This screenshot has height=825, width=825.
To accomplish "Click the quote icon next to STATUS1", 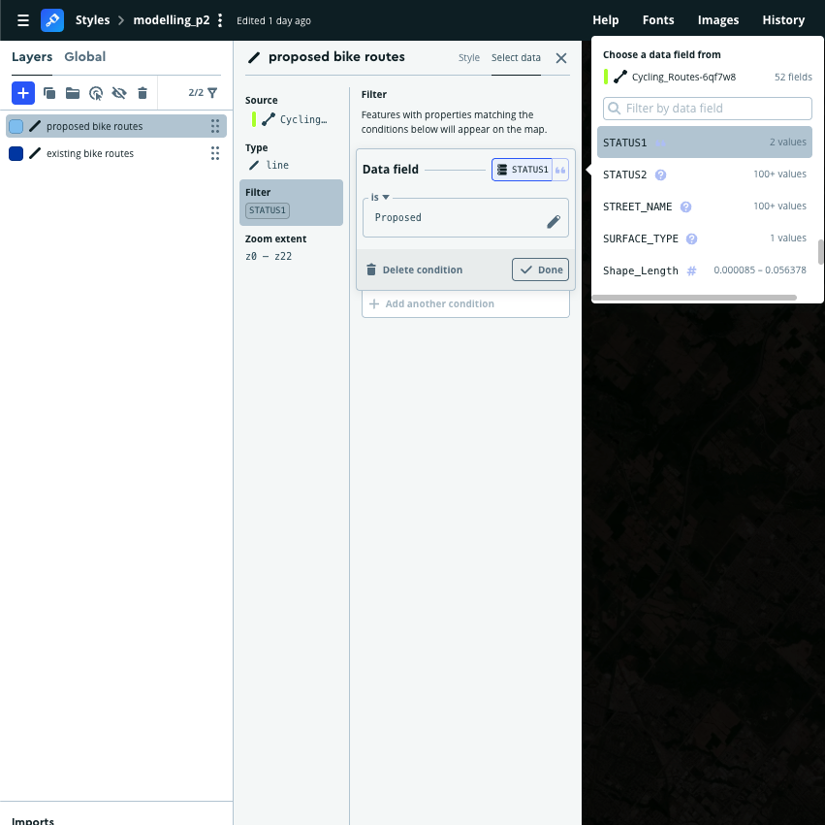I will (560, 170).
